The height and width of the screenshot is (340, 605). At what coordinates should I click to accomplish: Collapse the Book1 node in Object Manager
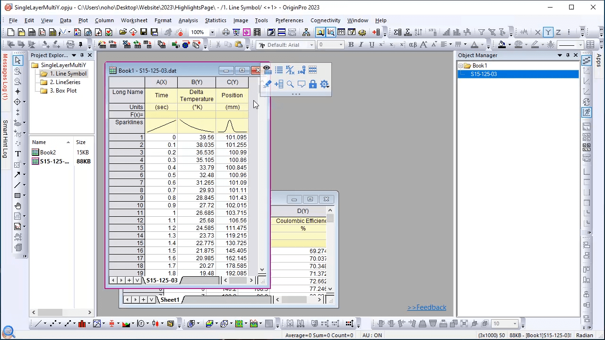click(x=461, y=66)
